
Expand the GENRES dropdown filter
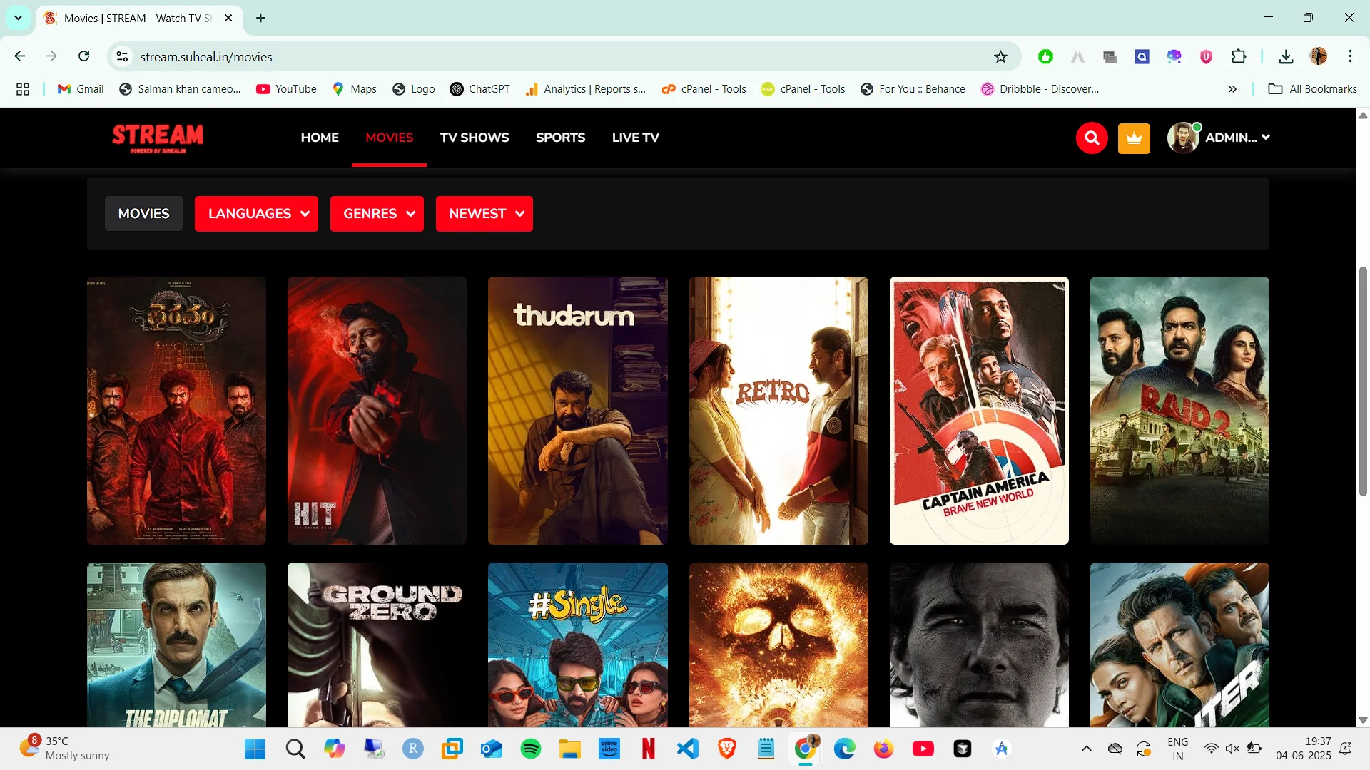pos(377,214)
